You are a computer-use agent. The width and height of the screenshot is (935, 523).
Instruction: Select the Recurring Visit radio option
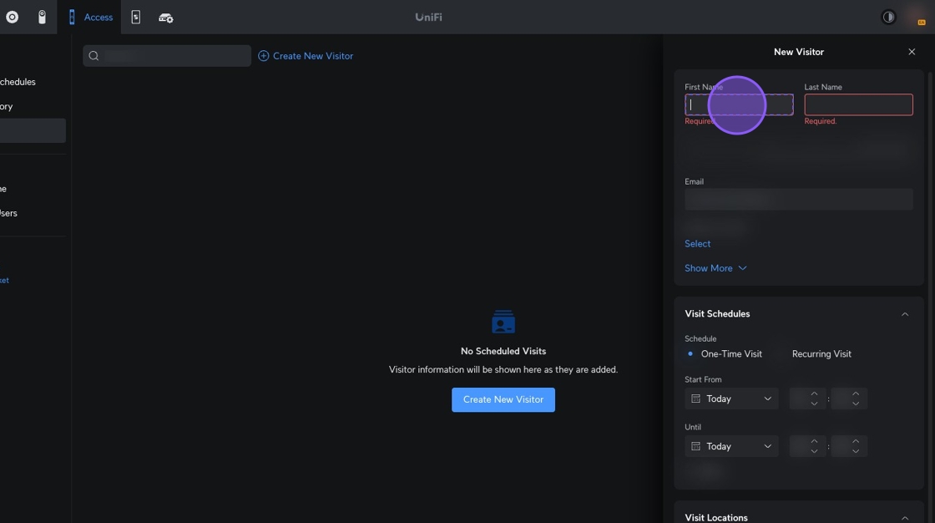[821, 354]
